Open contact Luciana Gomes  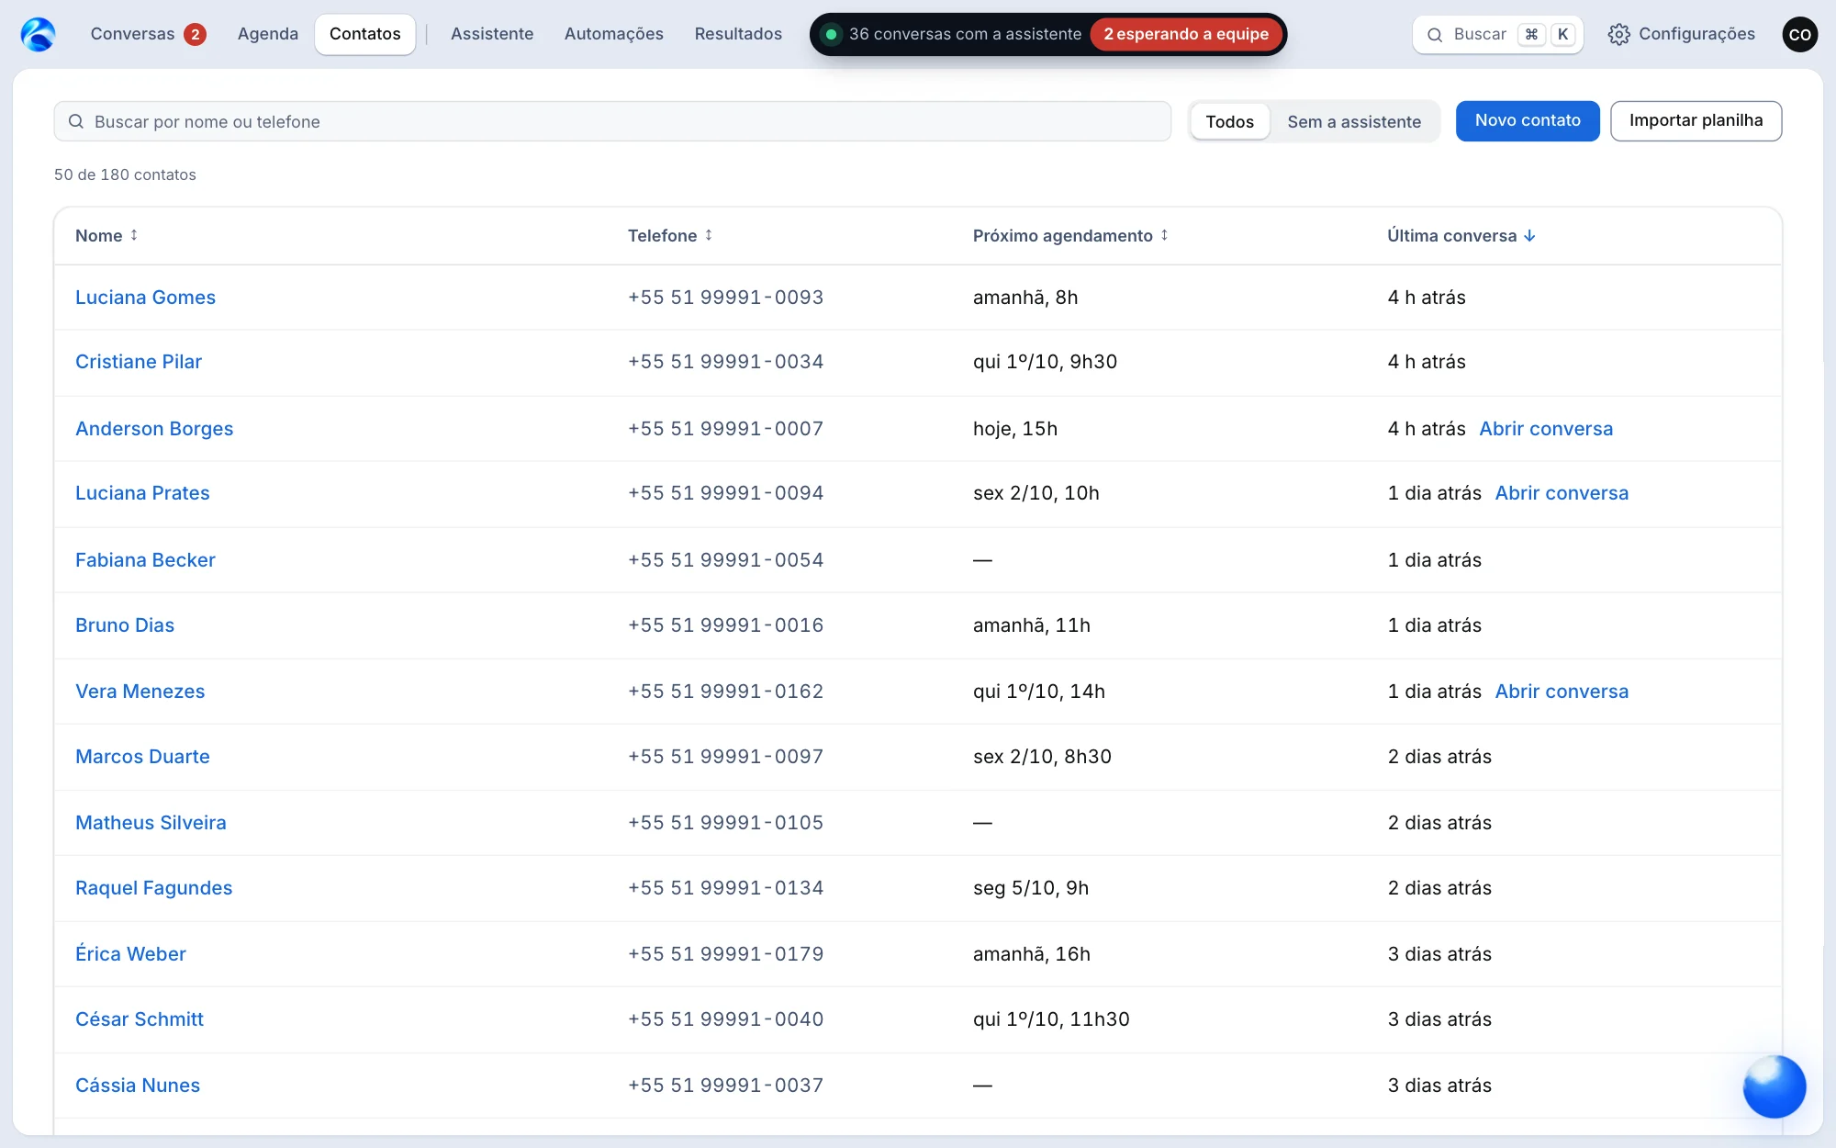[145, 298]
